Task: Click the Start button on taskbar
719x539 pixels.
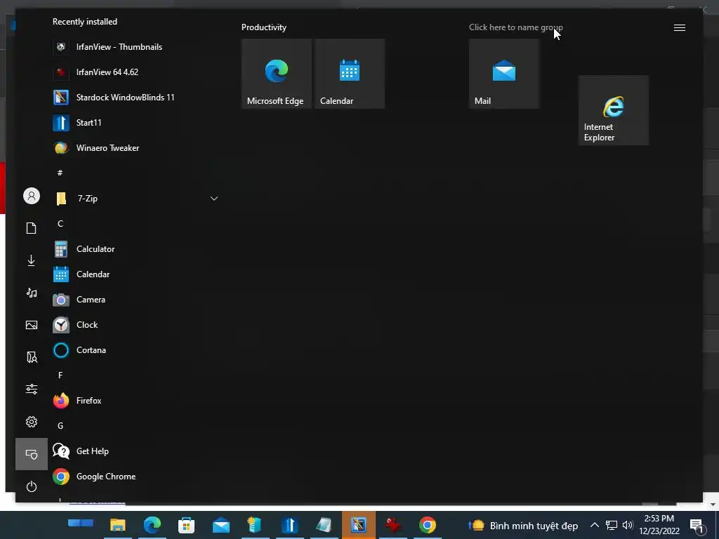Action: click(x=81, y=524)
